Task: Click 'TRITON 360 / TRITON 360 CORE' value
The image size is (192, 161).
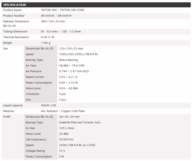Action: [x=62, y=10]
